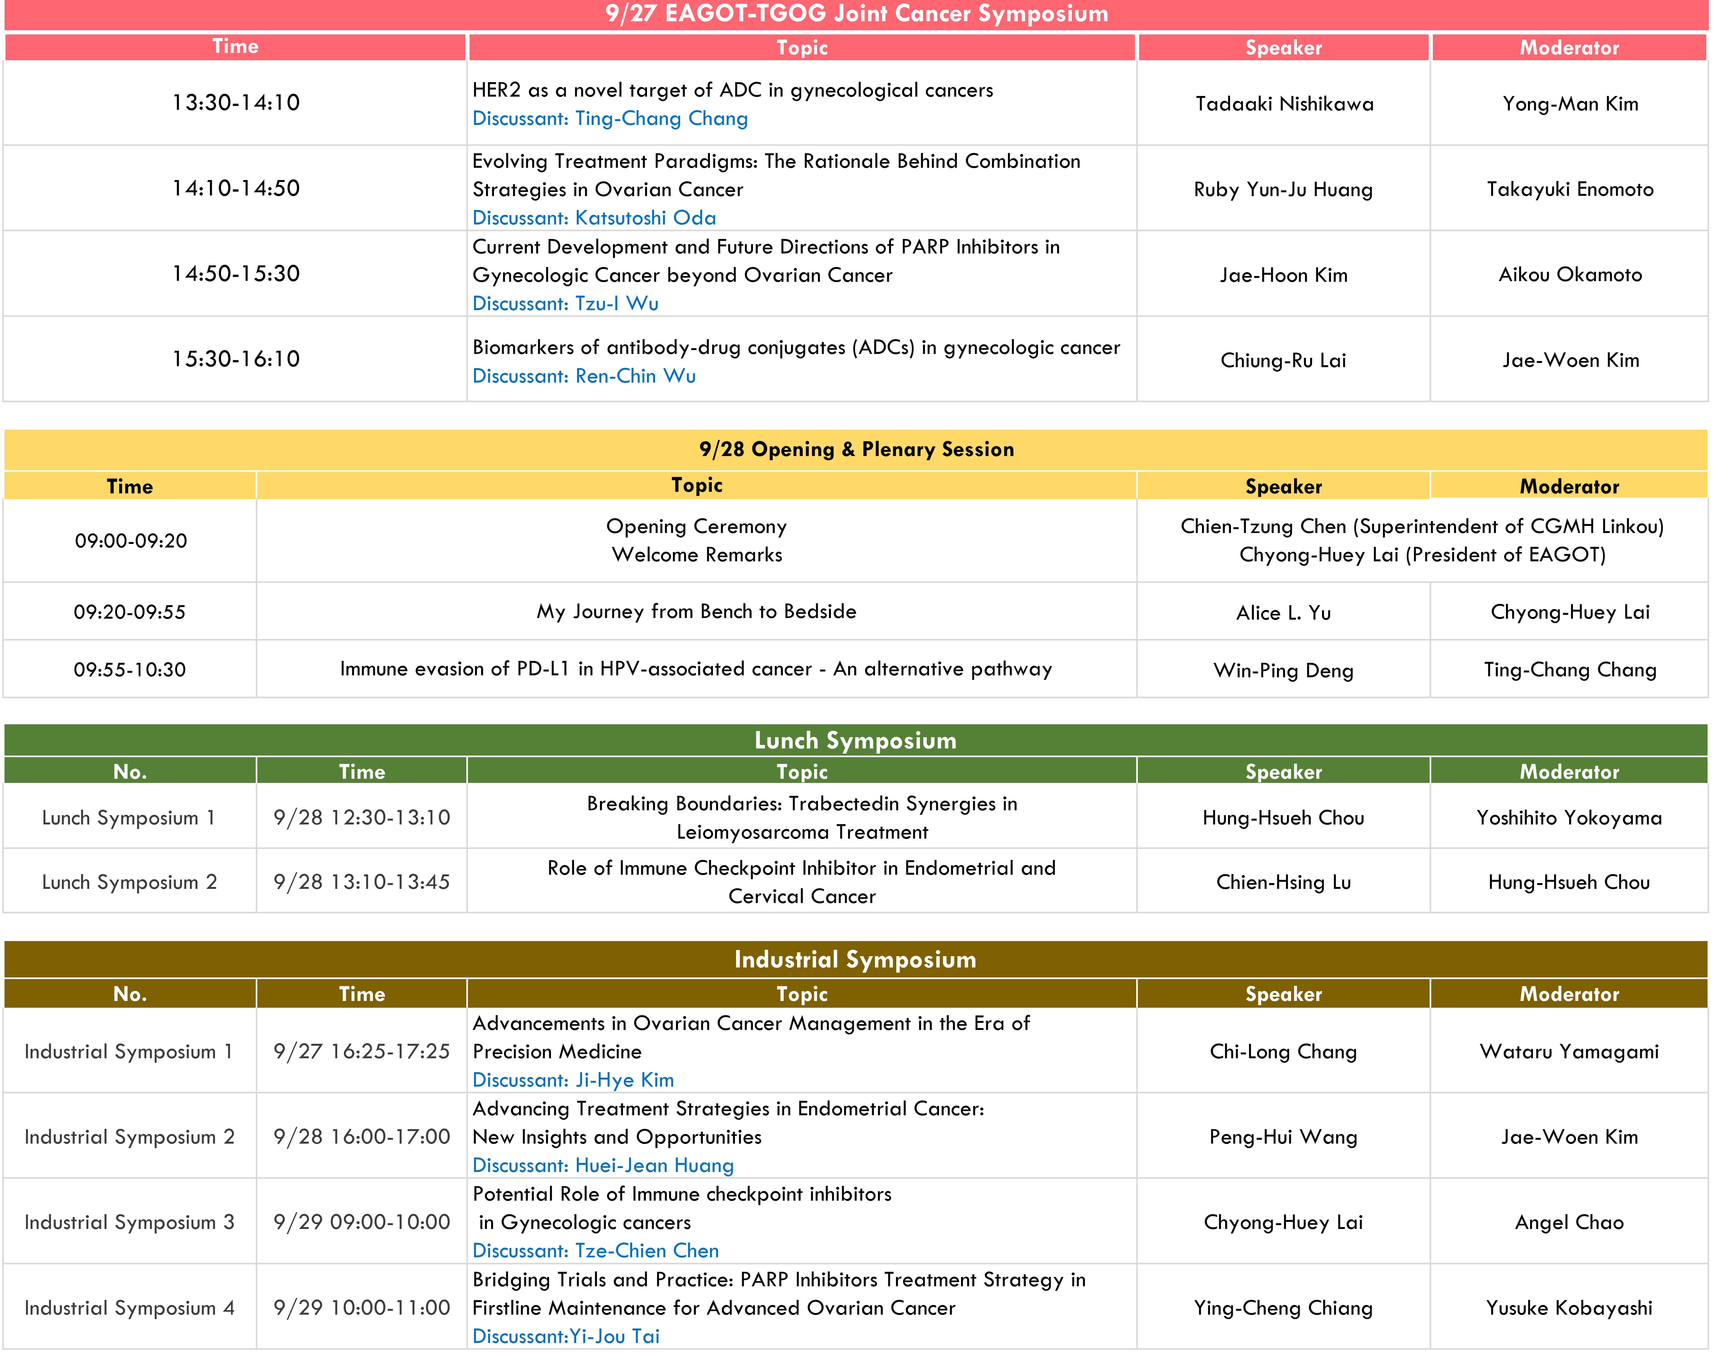Select speaker 'Win-Ping Deng'

point(1284,671)
